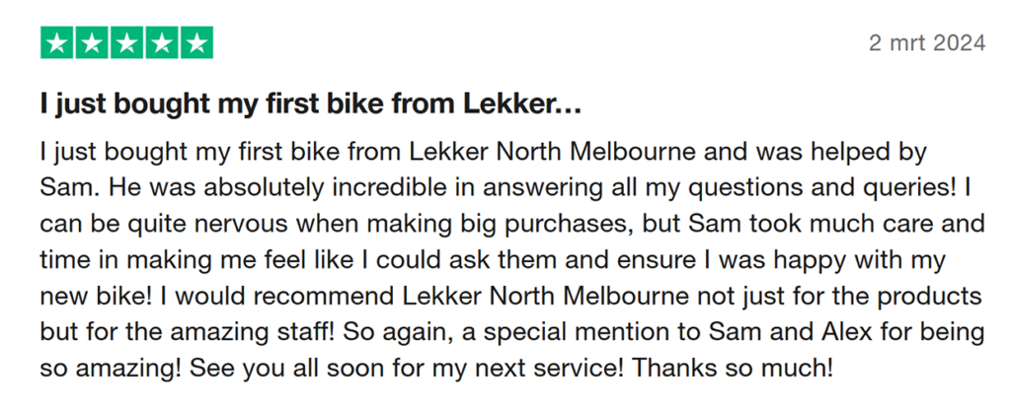Image resolution: width=1011 pixels, height=409 pixels.
Task: Open the review date 2 mrt 2024
Action: click(927, 43)
